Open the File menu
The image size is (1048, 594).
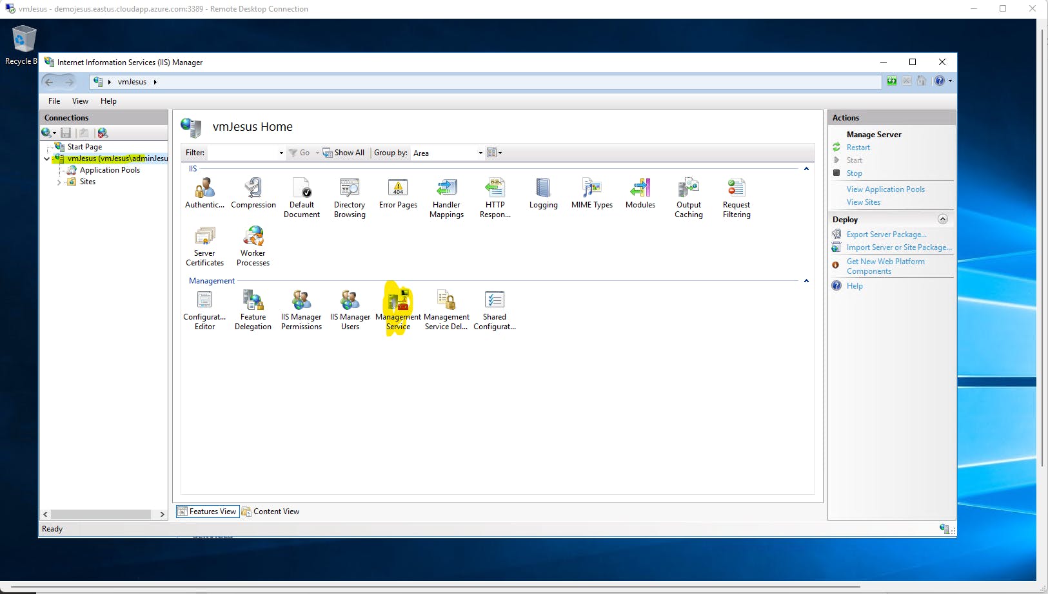click(x=54, y=101)
